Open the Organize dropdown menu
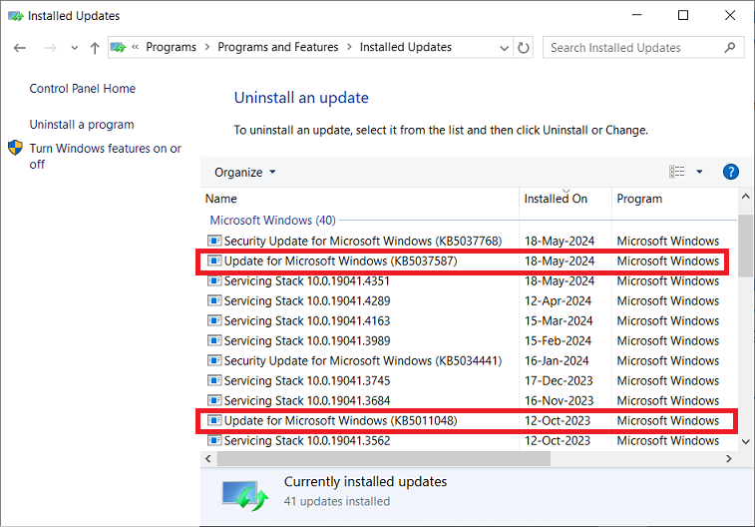Image resolution: width=755 pixels, height=527 pixels. coord(244,172)
